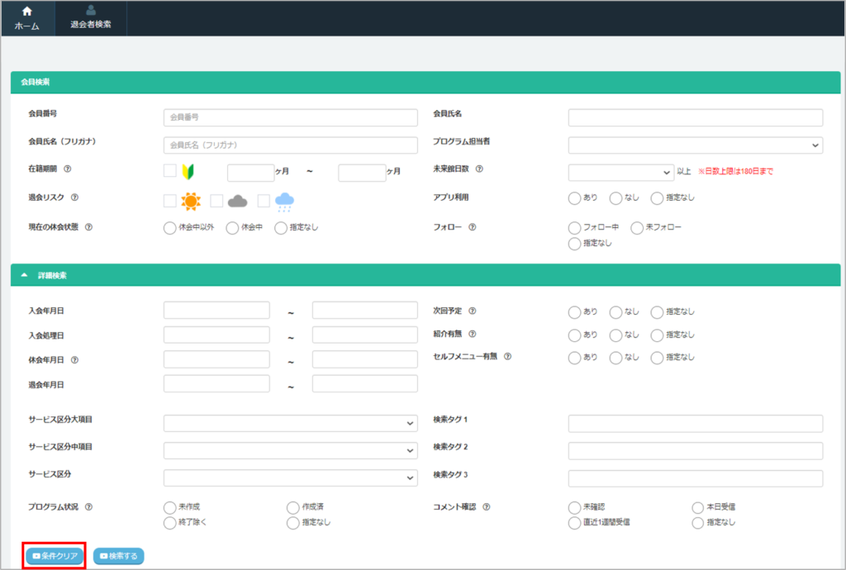Click the help icon beside 現在の休会状態
Screen dimensions: 846x570
[x=88, y=227]
